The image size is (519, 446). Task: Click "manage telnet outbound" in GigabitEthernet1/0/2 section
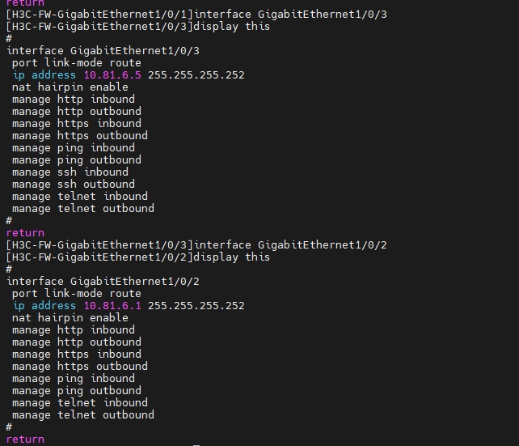point(82,415)
